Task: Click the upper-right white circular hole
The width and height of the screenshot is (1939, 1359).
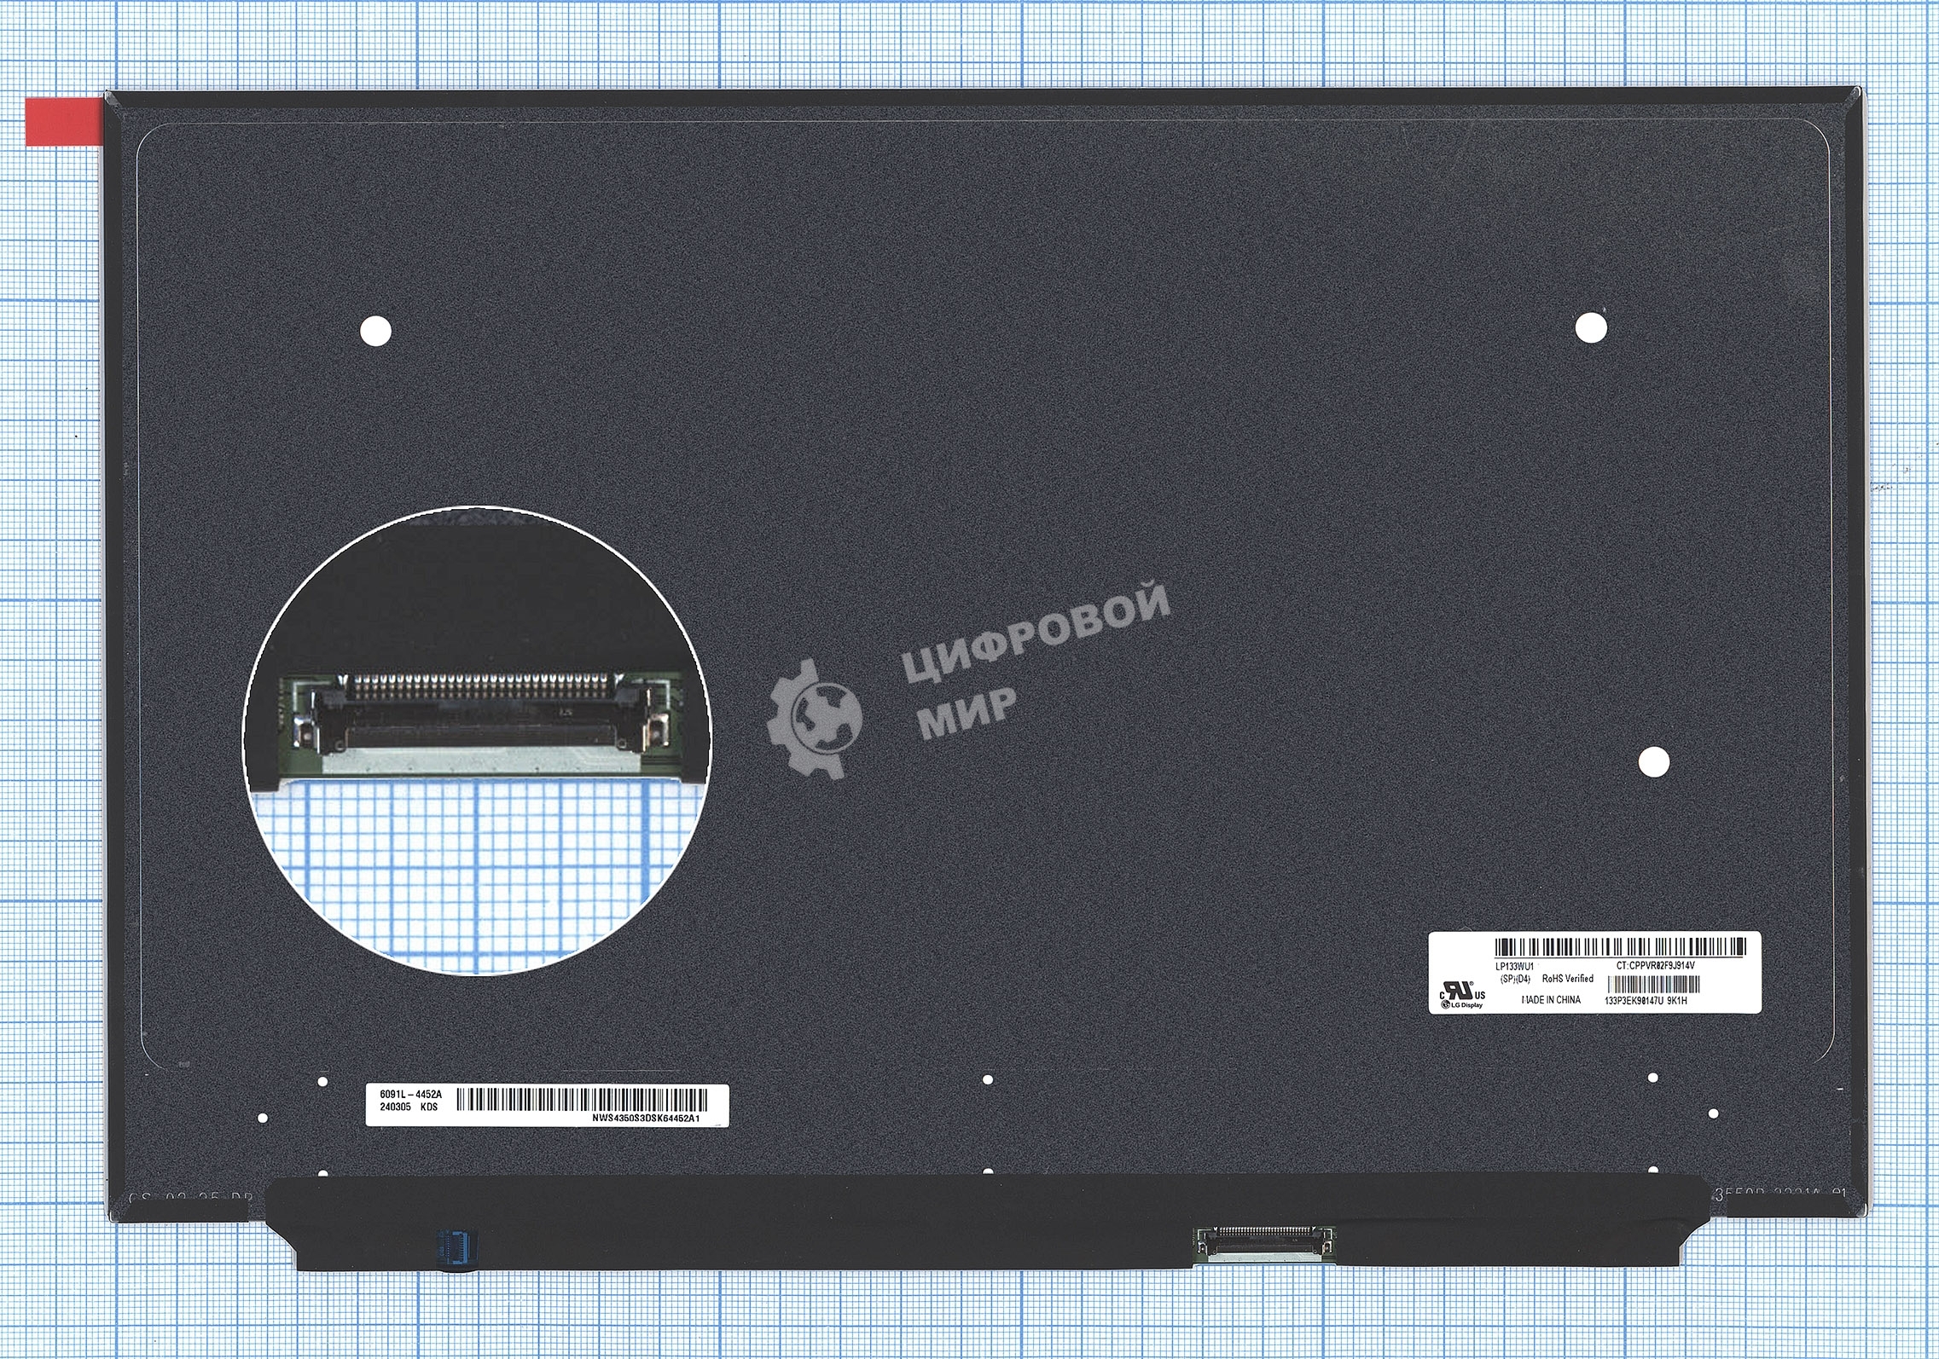Action: (1591, 327)
